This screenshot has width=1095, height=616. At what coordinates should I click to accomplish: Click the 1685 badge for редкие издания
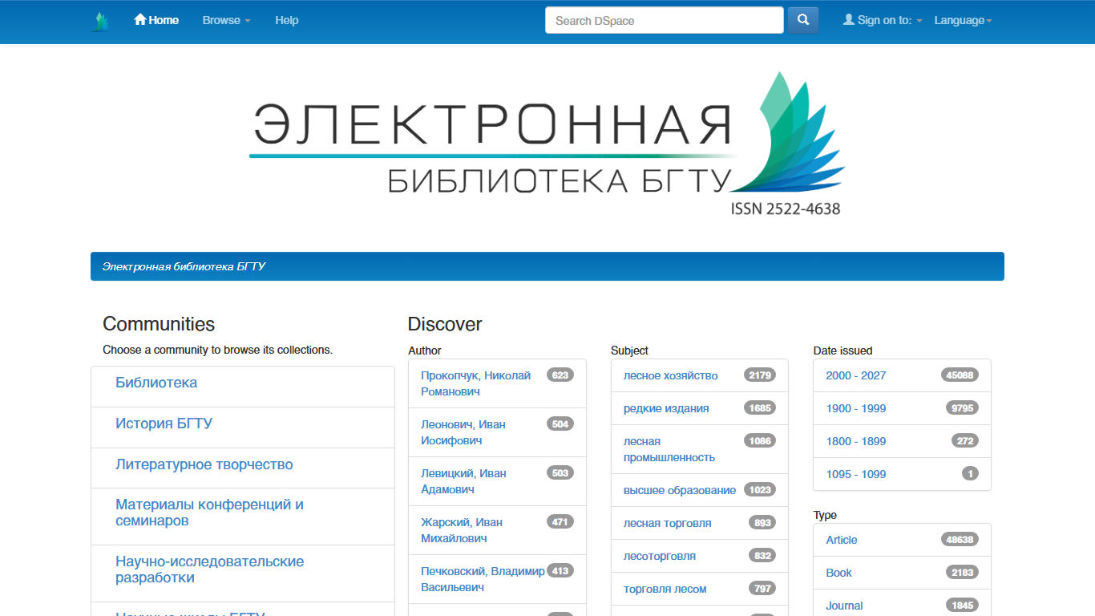[760, 407]
